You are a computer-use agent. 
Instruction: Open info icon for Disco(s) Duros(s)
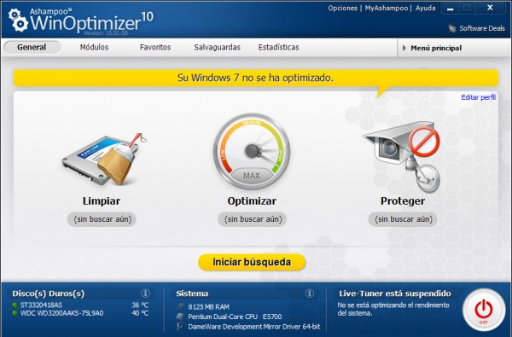145,293
